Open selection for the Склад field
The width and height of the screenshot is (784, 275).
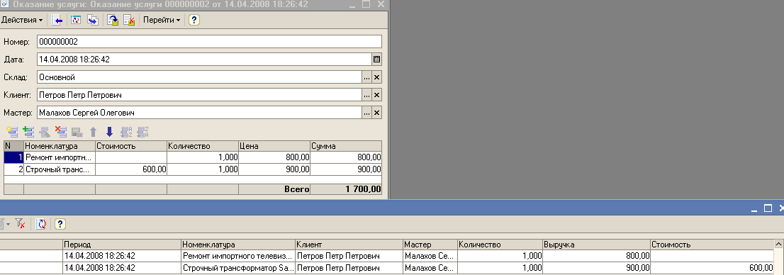(367, 77)
